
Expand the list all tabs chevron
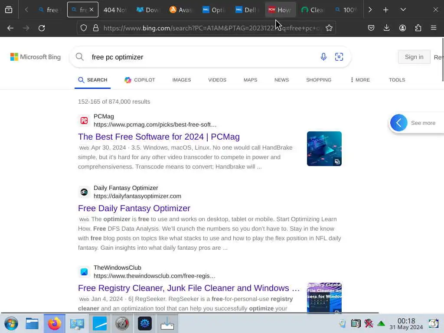403,10
